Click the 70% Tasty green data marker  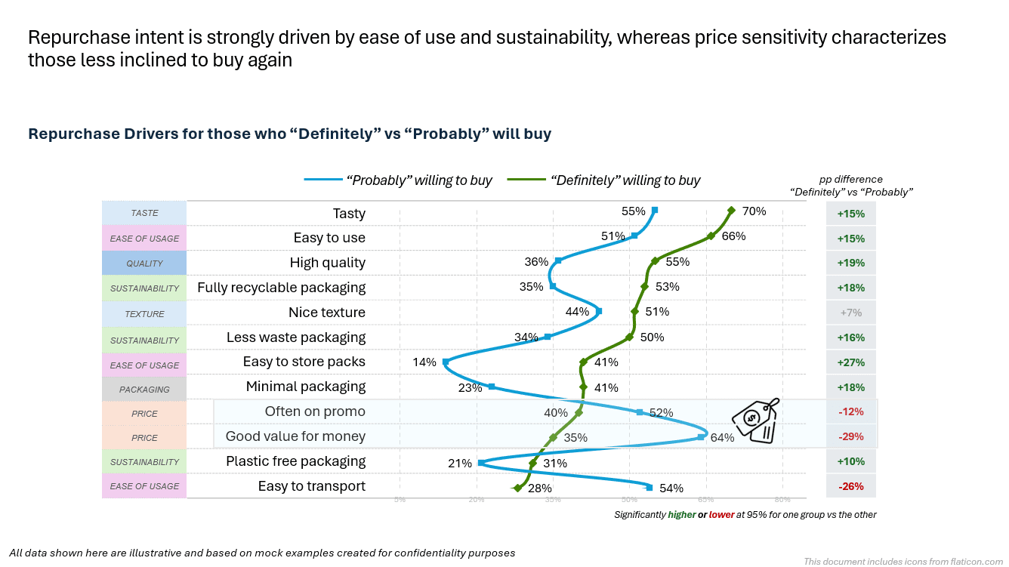click(731, 211)
